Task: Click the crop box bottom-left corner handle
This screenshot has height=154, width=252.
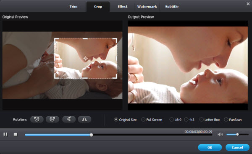Action: pyautogui.click(x=56, y=77)
